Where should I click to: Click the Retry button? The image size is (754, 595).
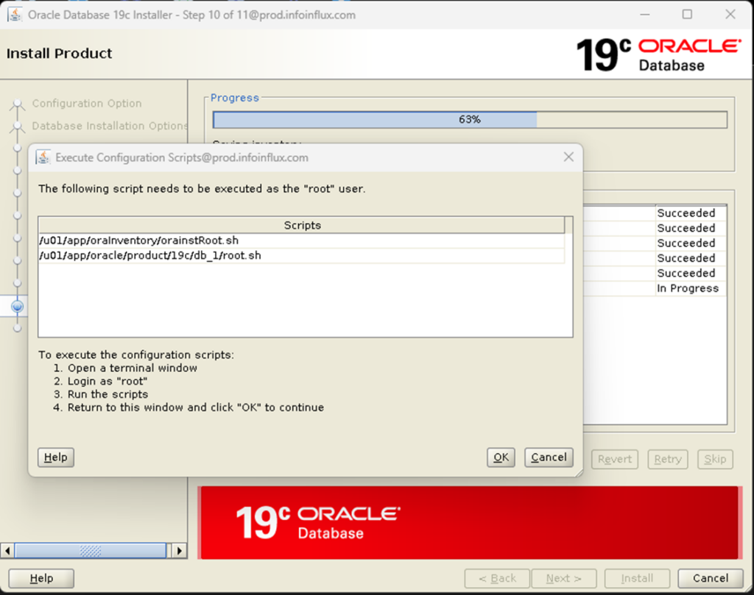click(x=667, y=459)
